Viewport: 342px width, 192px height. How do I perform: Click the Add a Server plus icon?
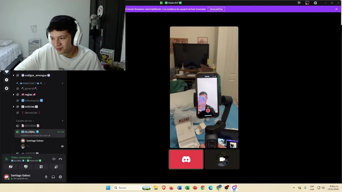click(7, 80)
